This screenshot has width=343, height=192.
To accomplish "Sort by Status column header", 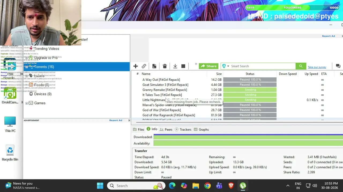I will coord(250,74).
